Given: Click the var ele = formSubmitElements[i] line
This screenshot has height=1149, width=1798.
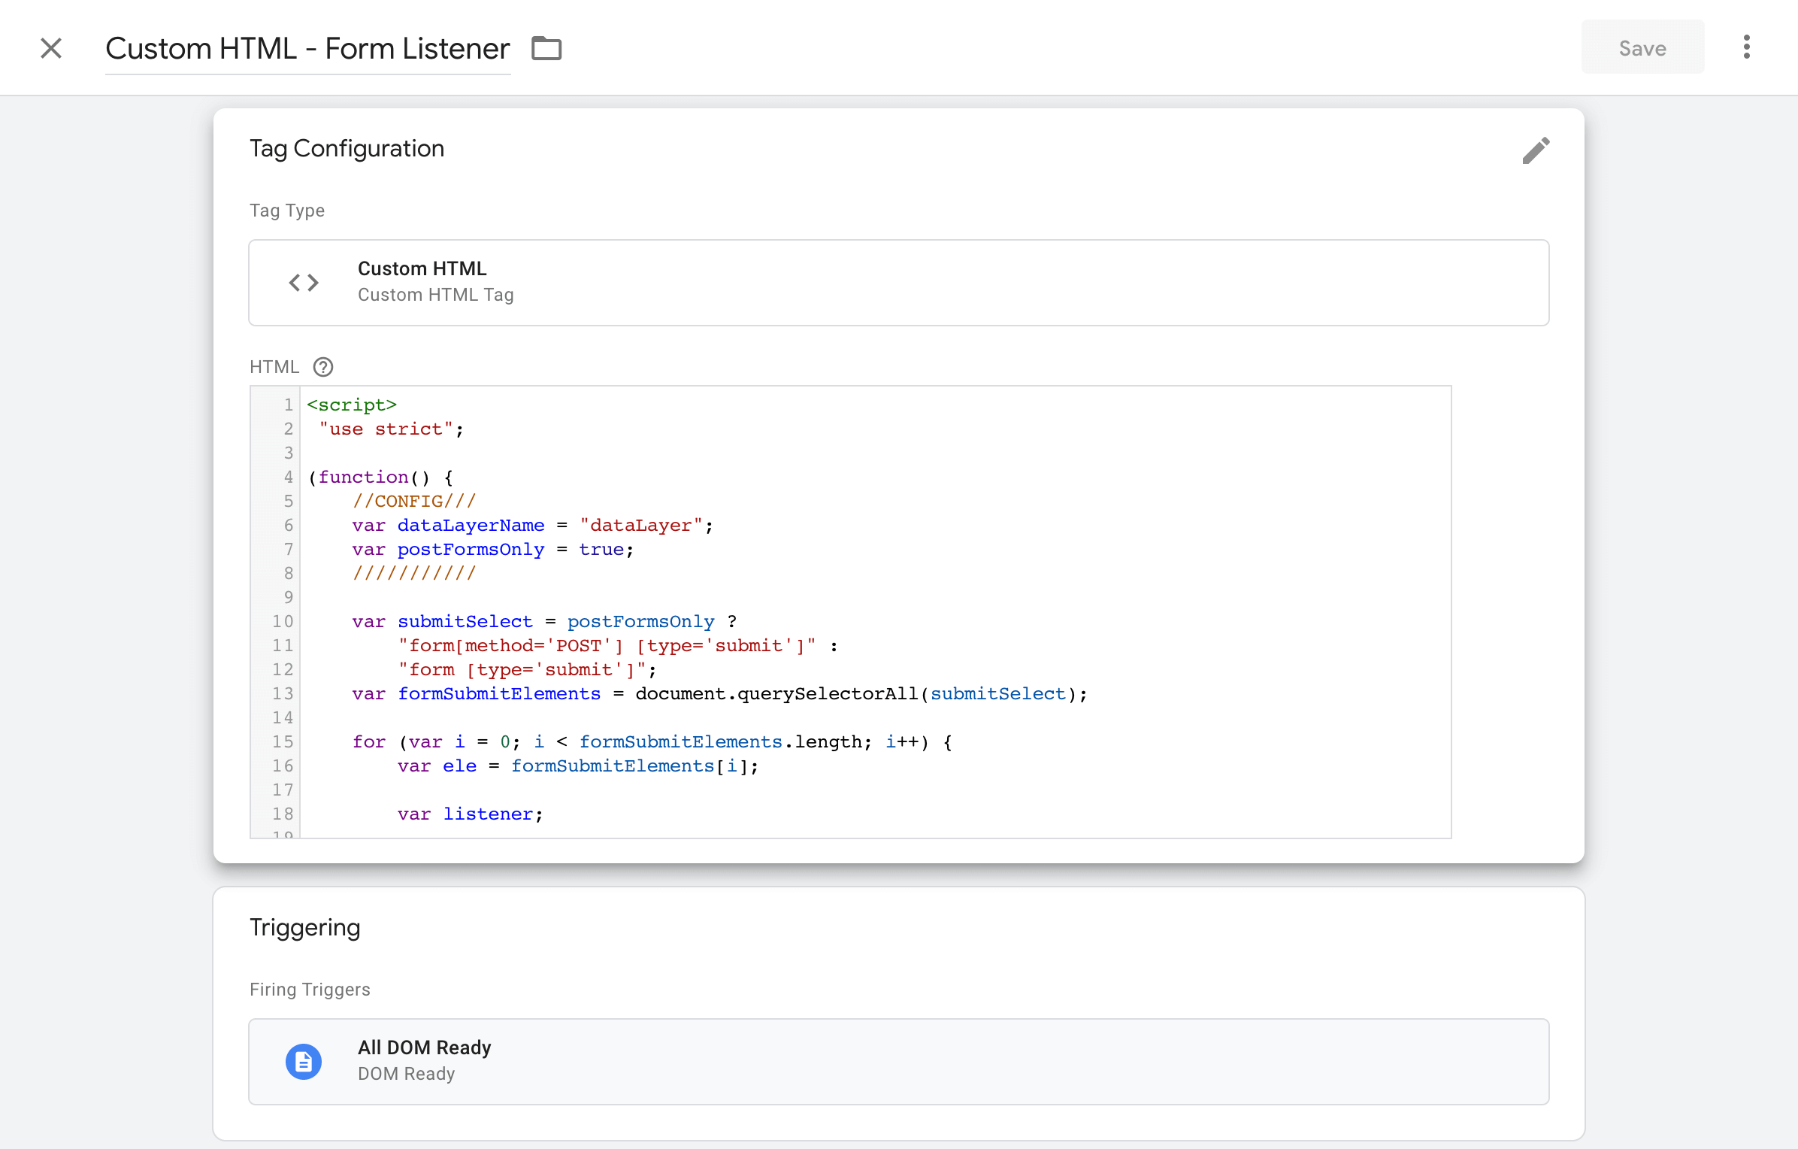Looking at the screenshot, I should tap(578, 765).
